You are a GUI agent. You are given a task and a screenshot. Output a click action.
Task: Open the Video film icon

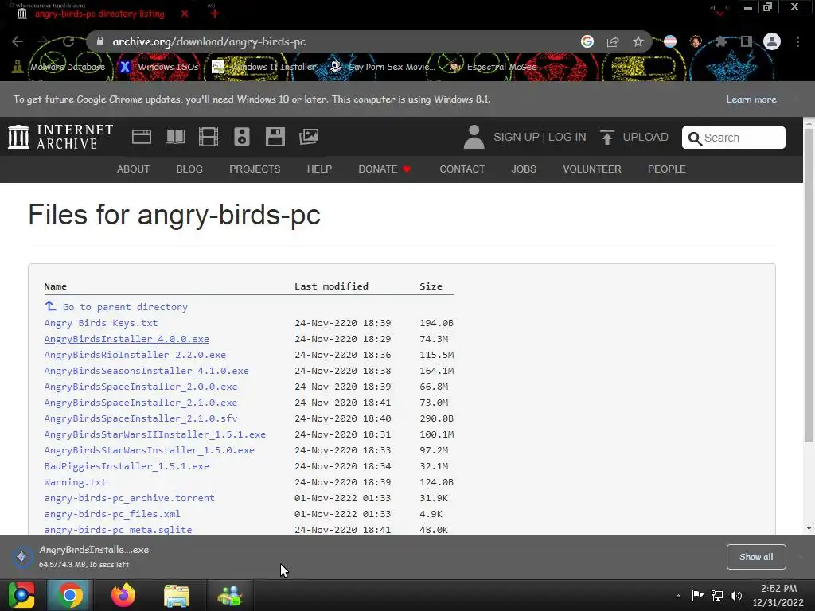coord(209,137)
